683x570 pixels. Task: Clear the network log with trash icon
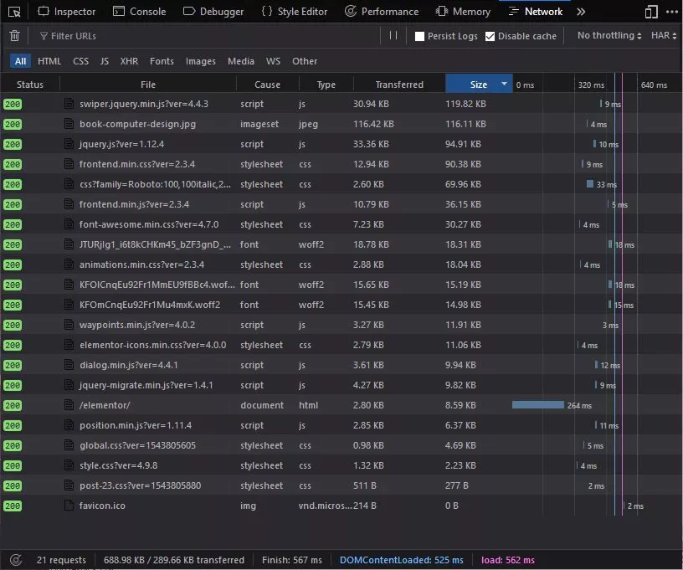(14, 36)
